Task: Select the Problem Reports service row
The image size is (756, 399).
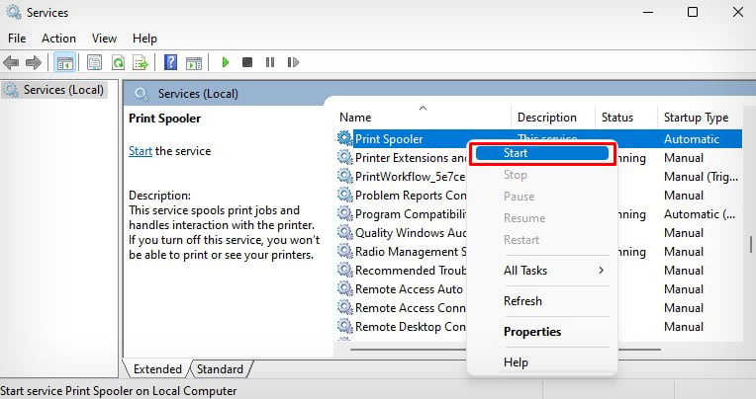Action: (x=410, y=196)
